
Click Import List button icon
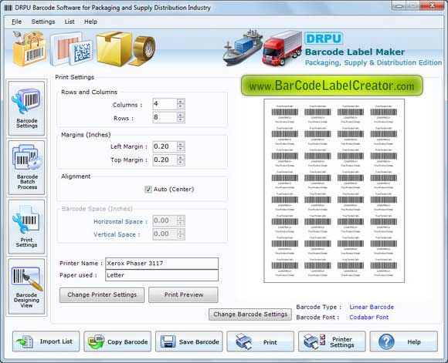point(25,341)
